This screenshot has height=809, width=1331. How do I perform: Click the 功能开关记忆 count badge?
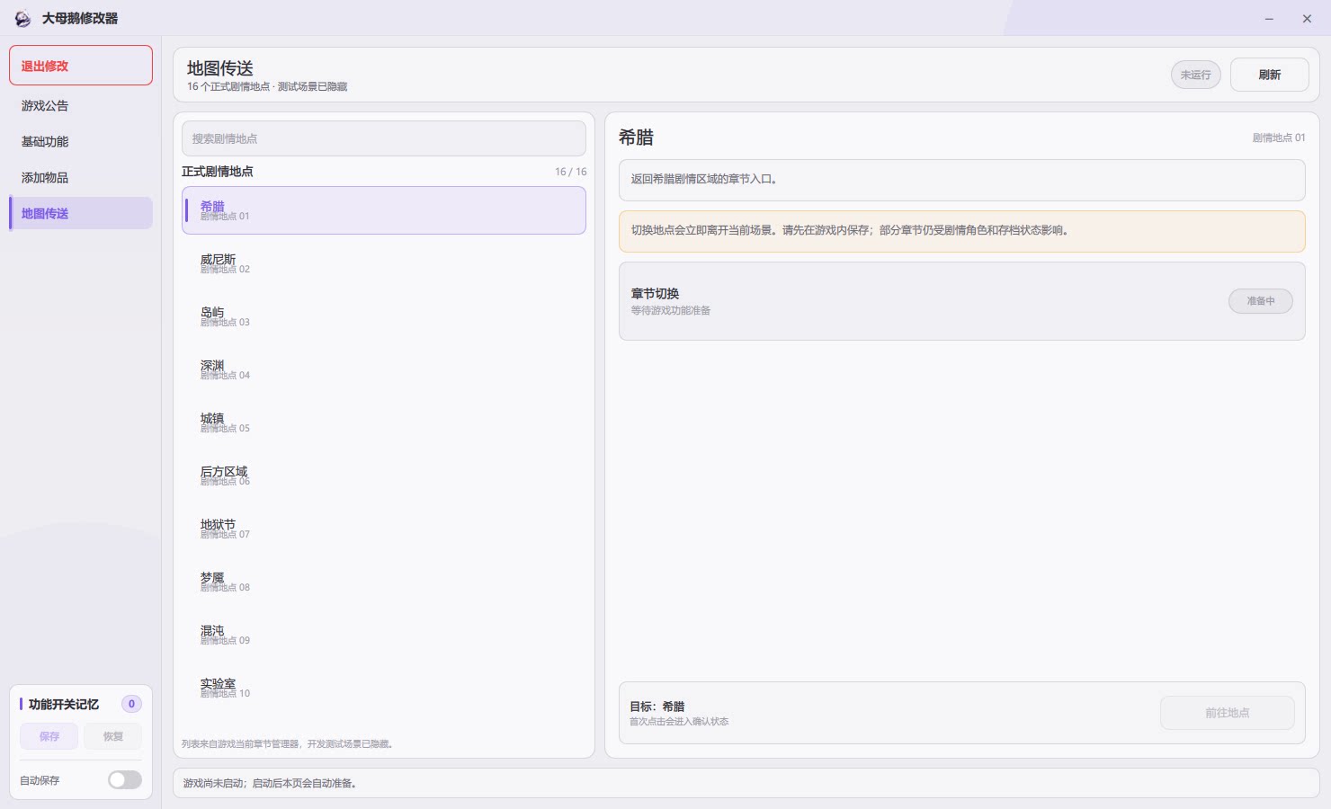coord(131,704)
